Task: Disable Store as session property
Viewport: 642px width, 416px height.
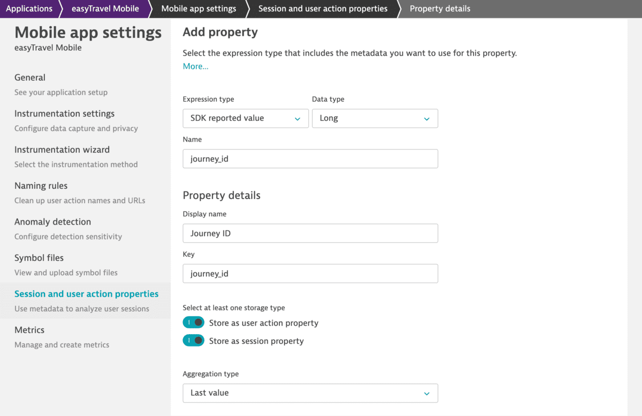Action: pyautogui.click(x=193, y=340)
